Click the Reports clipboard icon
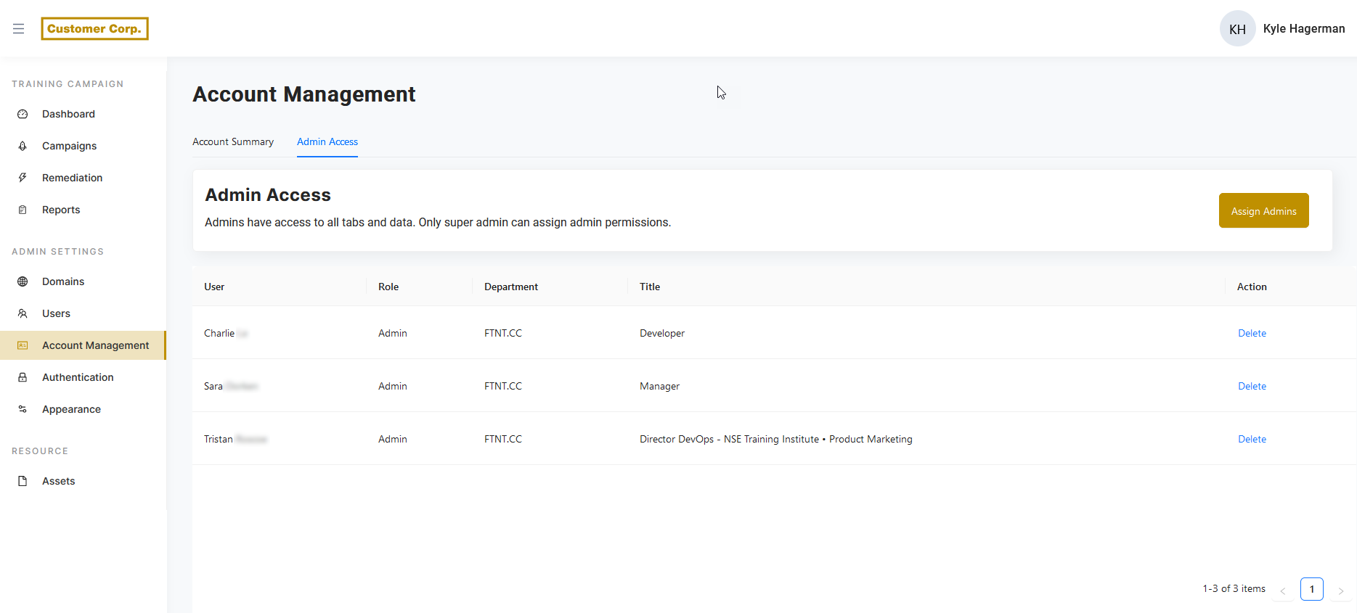1357x613 pixels. (x=23, y=210)
